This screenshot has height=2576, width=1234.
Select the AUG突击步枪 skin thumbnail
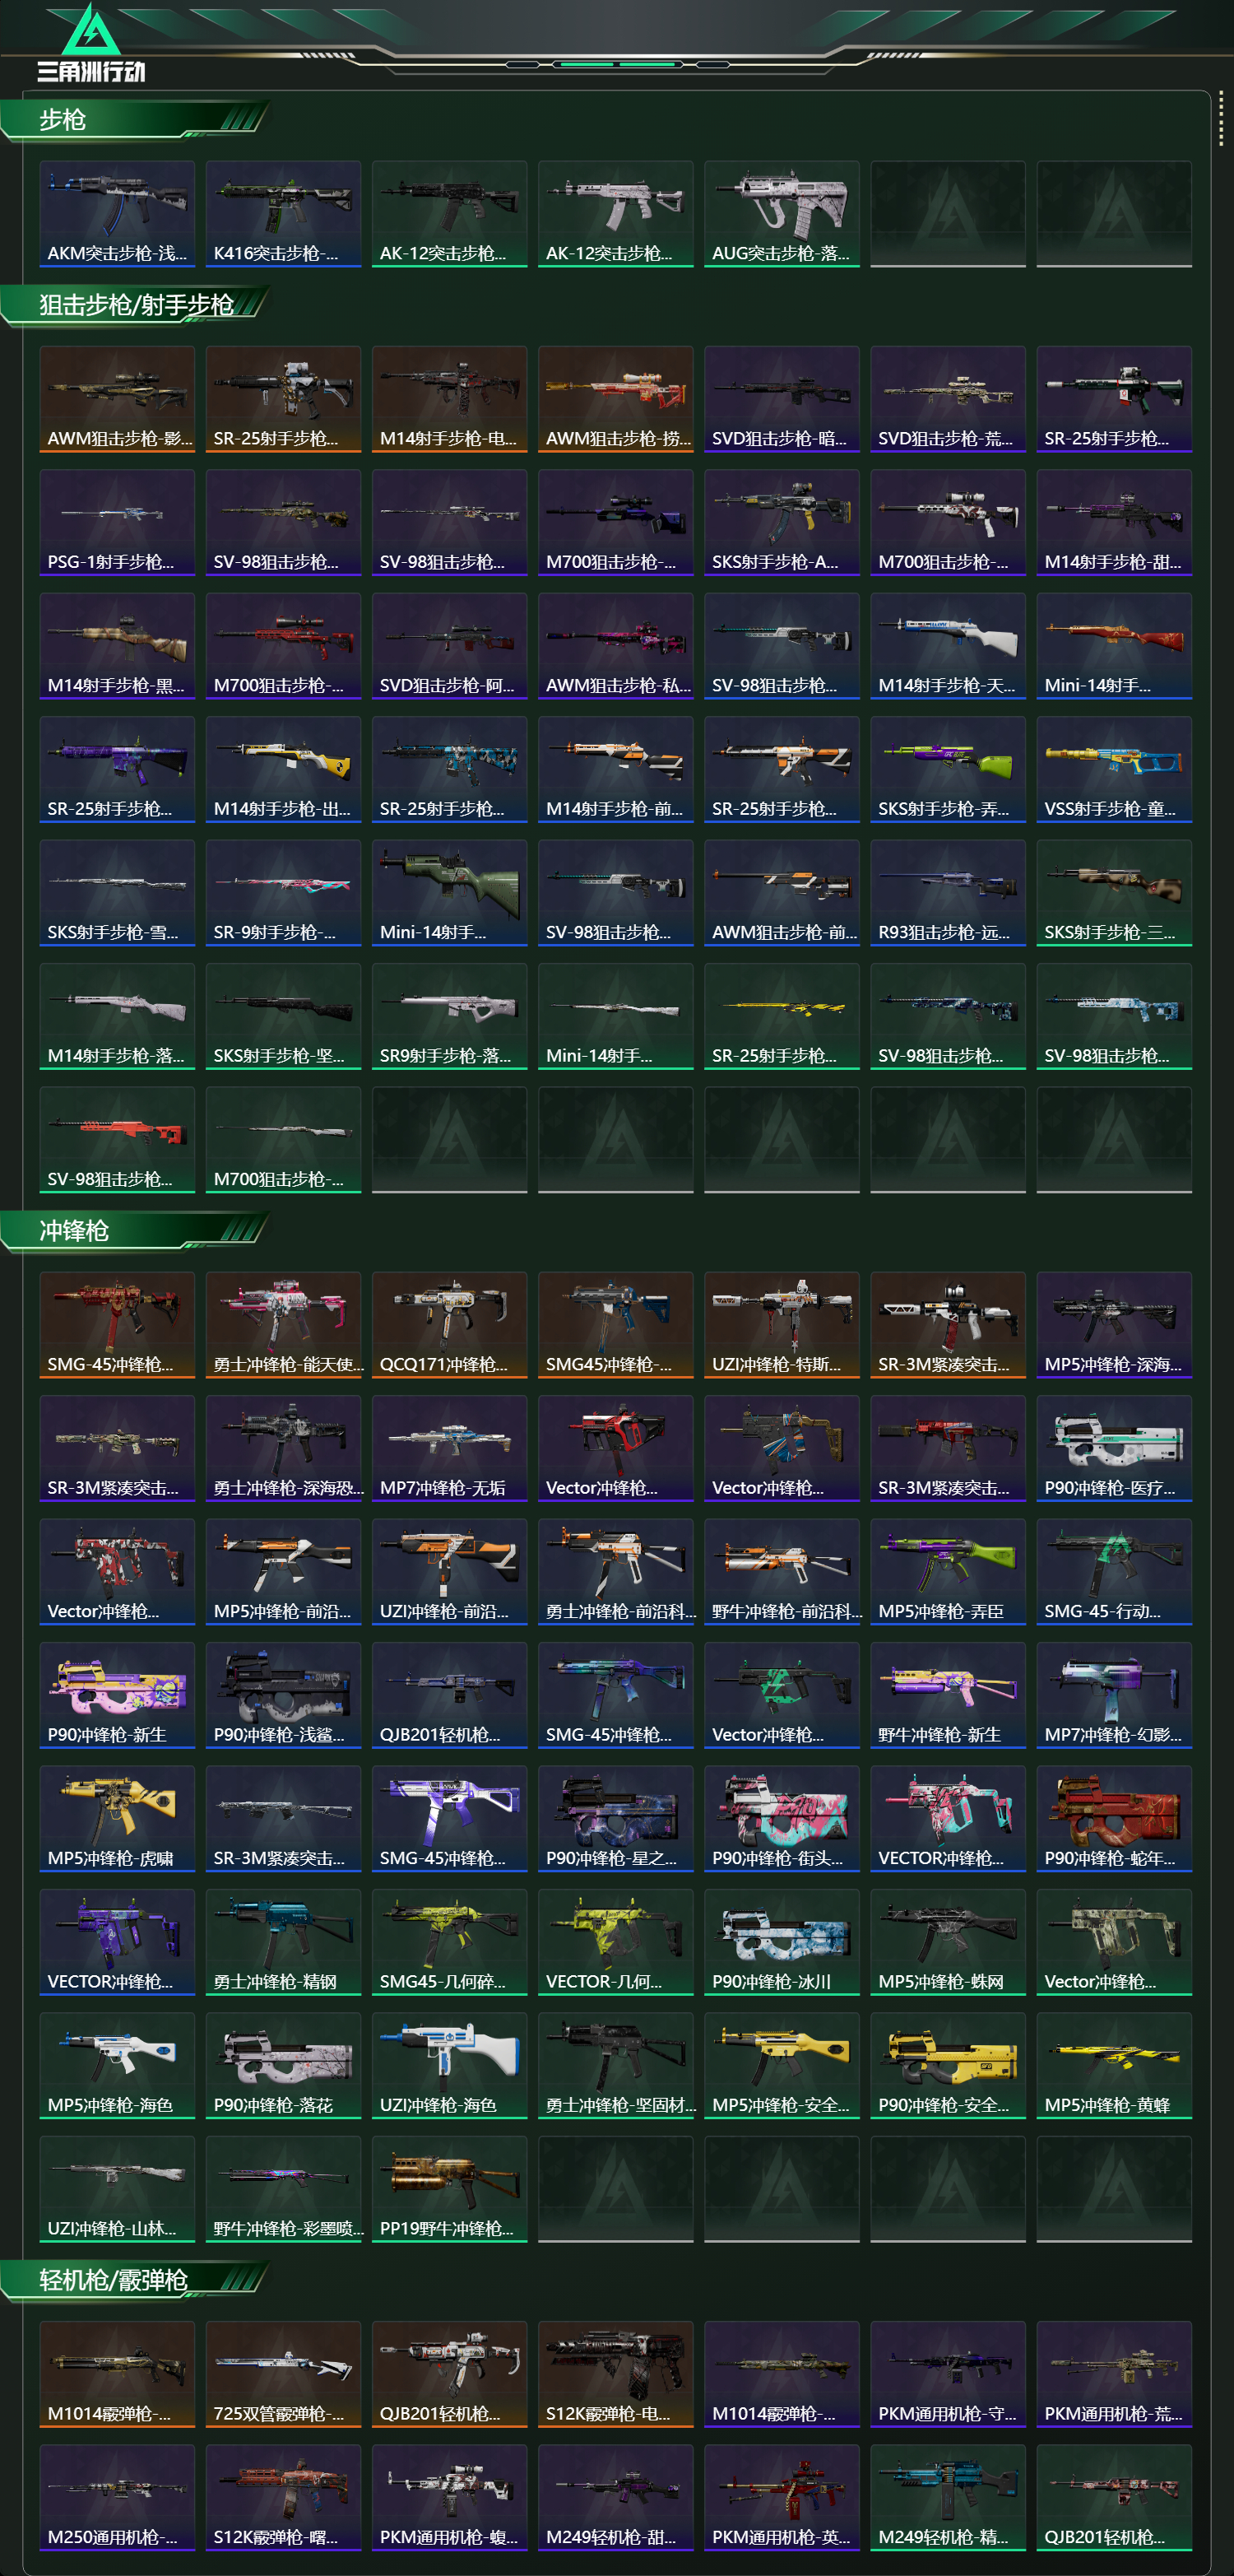782,214
